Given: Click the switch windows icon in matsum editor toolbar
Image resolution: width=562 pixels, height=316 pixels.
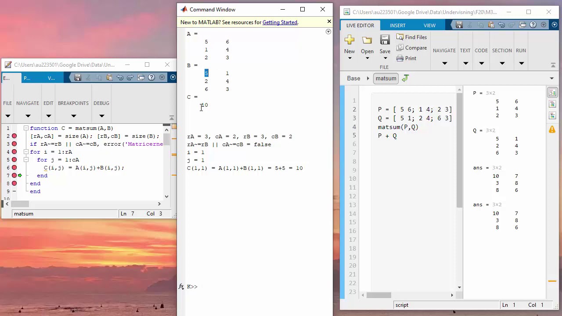Looking at the screenshot, I should click(x=141, y=78).
